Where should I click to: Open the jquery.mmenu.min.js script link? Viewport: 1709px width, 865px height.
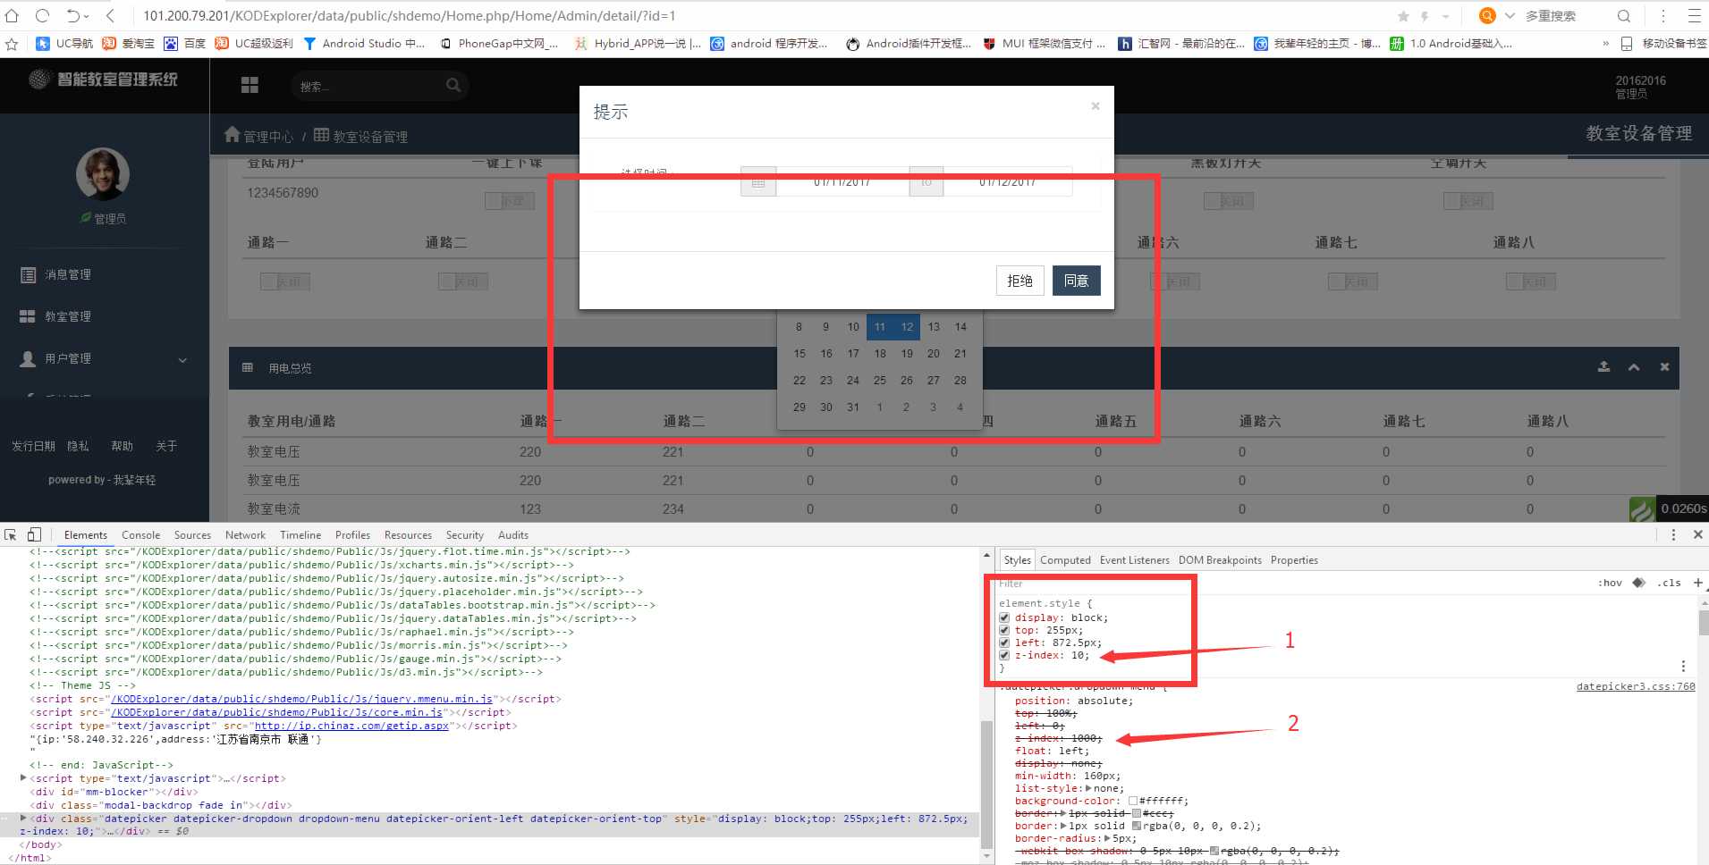point(300,699)
